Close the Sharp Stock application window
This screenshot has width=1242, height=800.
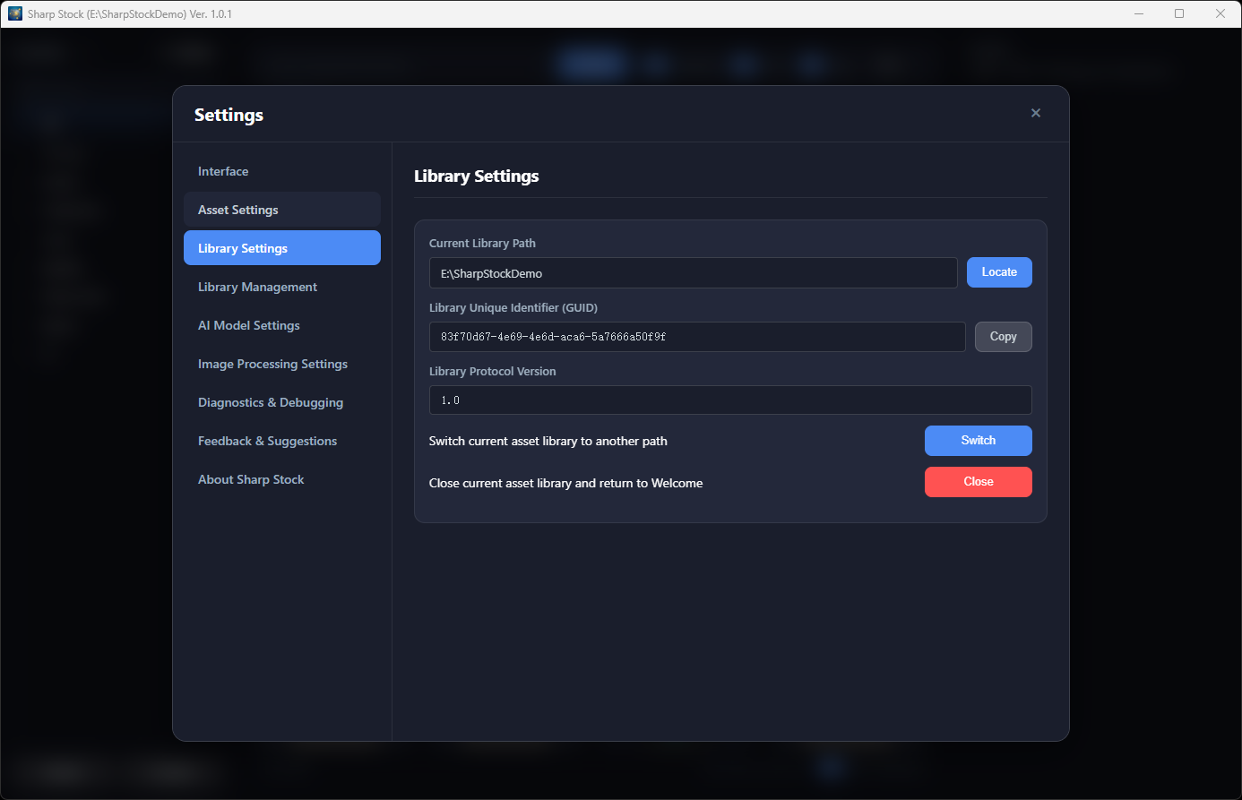coord(1220,13)
